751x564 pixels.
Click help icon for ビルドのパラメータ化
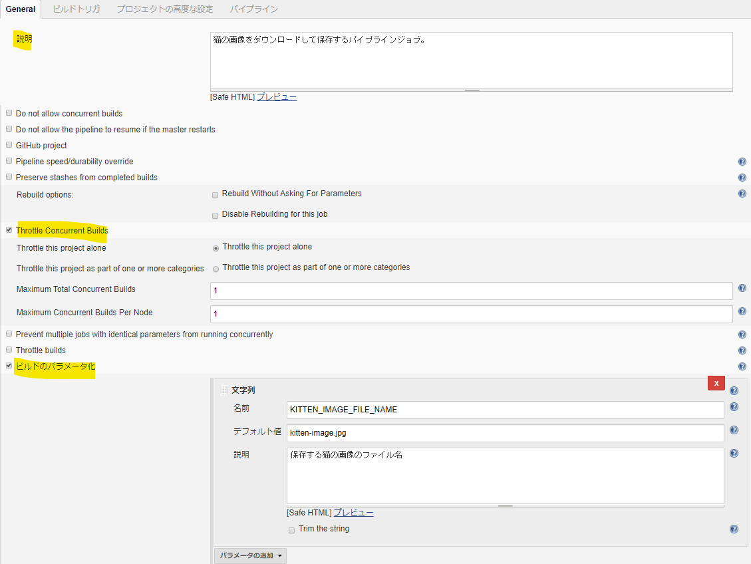[742, 366]
